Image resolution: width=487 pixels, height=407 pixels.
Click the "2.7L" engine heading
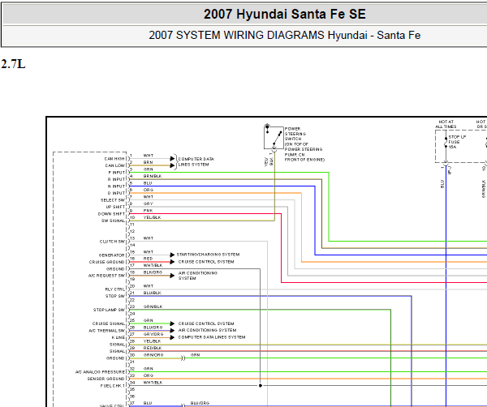click(x=13, y=64)
